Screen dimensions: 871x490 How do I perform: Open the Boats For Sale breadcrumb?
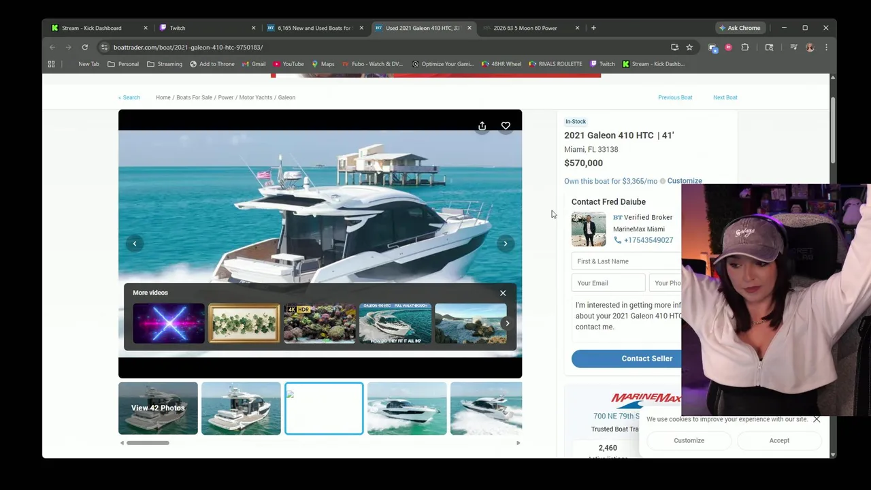(194, 97)
